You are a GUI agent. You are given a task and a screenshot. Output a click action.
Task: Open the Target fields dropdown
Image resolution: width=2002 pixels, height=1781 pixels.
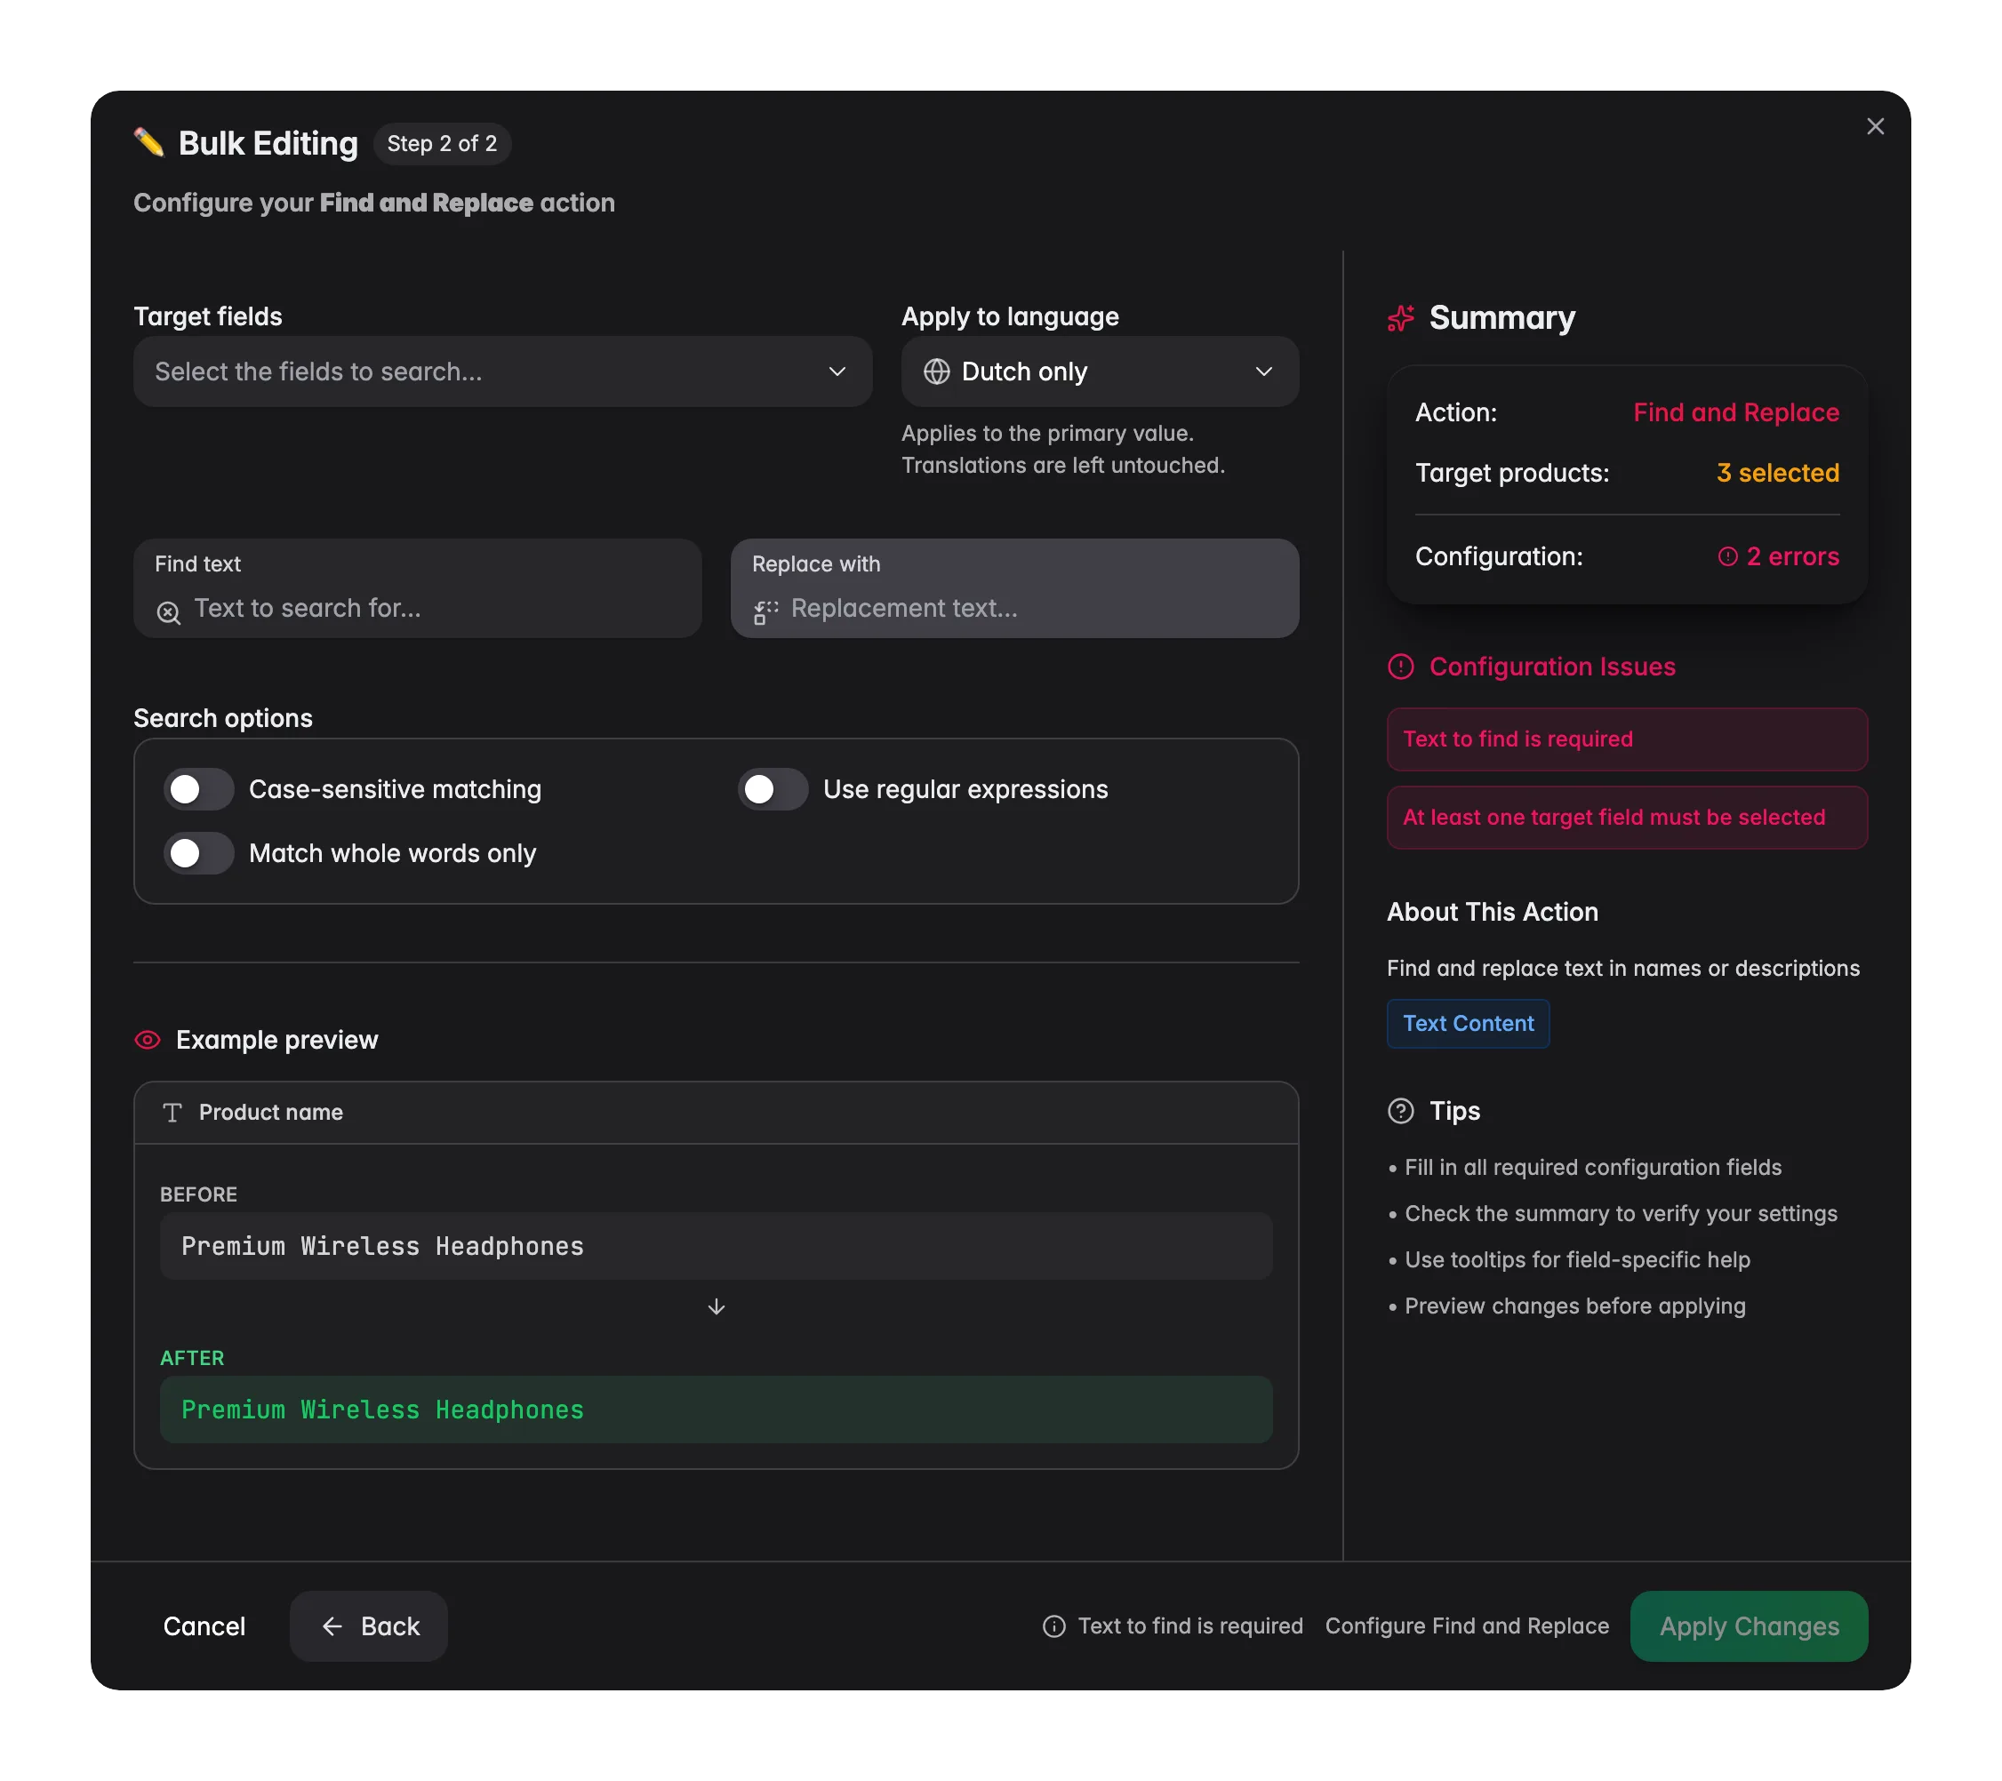pyautogui.click(x=502, y=372)
